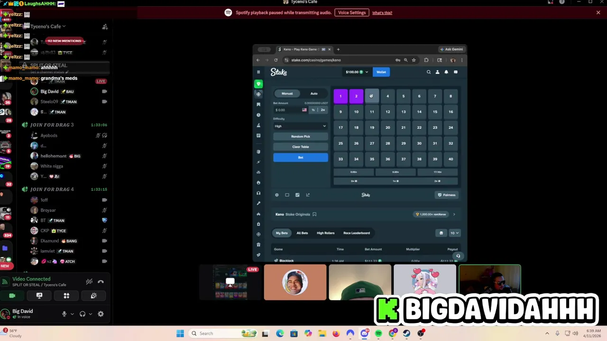Open the Difficulty dropdown set to High
Viewport: 607px width, 341px height.
300,126
